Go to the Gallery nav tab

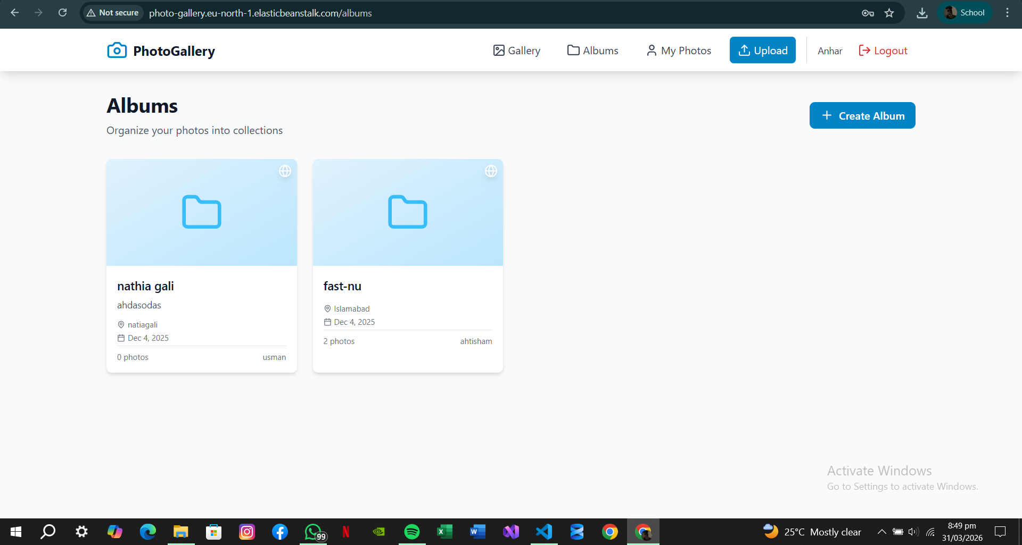pyautogui.click(x=516, y=51)
